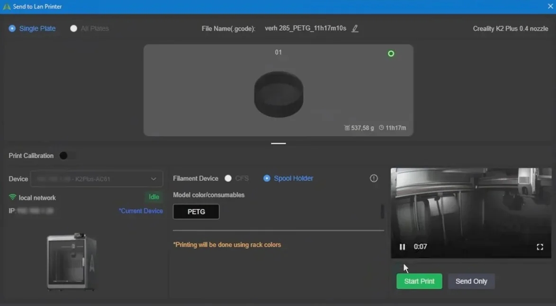This screenshot has width=556, height=306.
Task: Collapse the plate preview panel
Action: pos(278,143)
